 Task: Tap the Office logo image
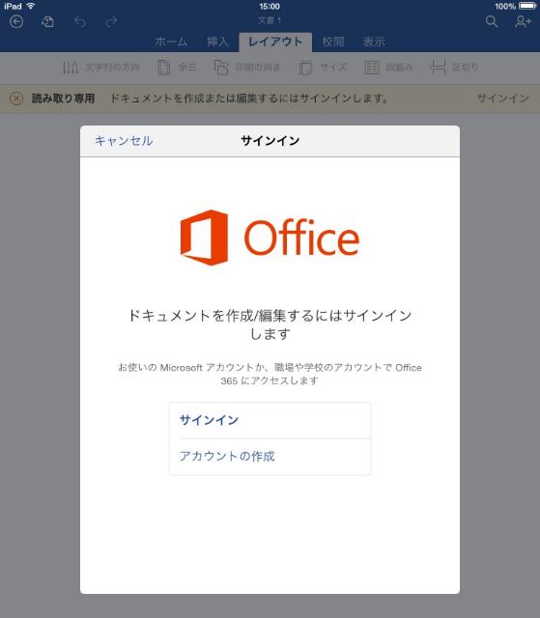pyautogui.click(x=270, y=238)
